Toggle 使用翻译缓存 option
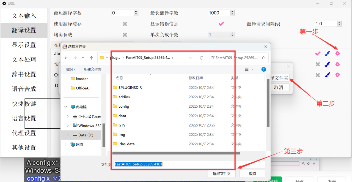The image size is (352, 182). [x=125, y=24]
